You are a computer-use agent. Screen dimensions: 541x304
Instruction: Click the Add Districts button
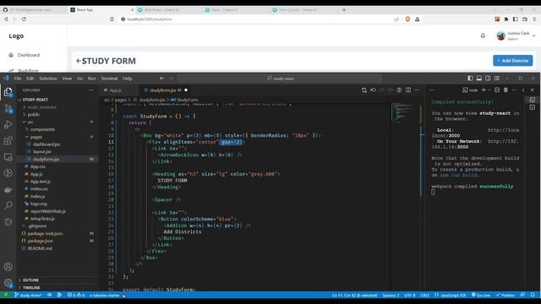click(x=512, y=61)
